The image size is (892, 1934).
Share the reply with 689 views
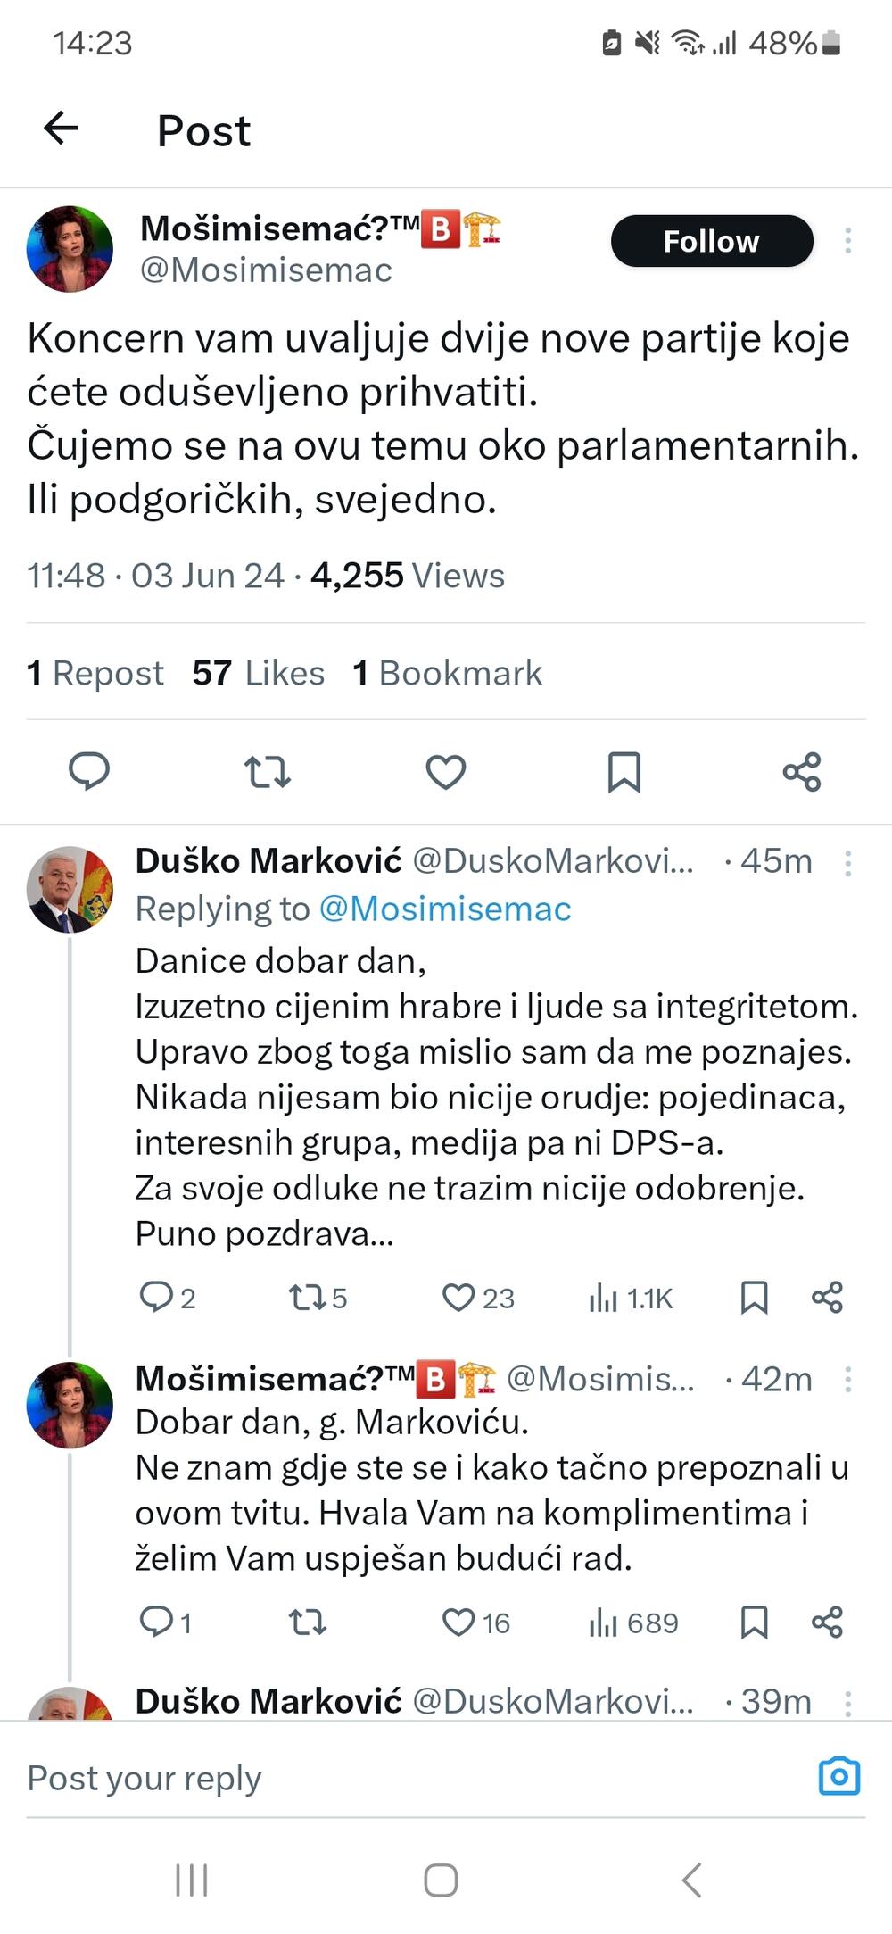pos(827,1622)
